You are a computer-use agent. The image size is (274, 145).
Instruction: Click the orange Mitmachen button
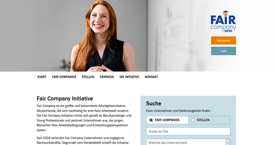[x=223, y=40]
